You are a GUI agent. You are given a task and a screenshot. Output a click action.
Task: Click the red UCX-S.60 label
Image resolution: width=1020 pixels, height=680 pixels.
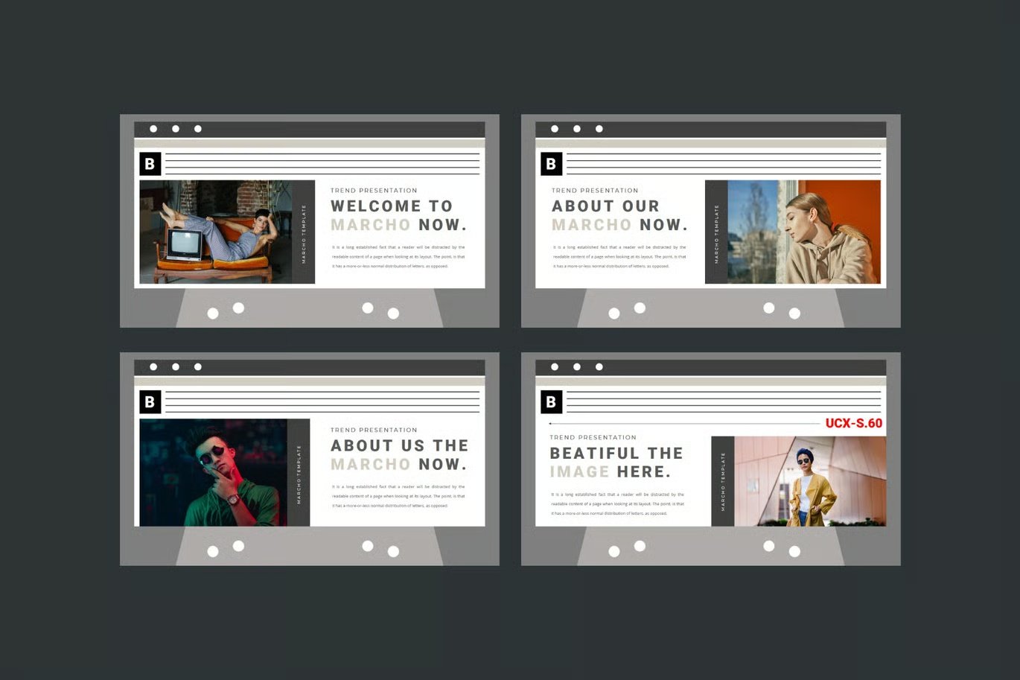click(x=854, y=423)
